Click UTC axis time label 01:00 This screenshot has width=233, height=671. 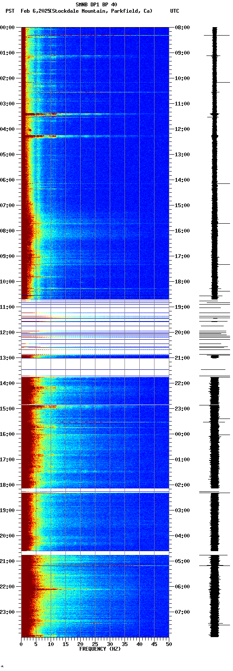click(182, 460)
